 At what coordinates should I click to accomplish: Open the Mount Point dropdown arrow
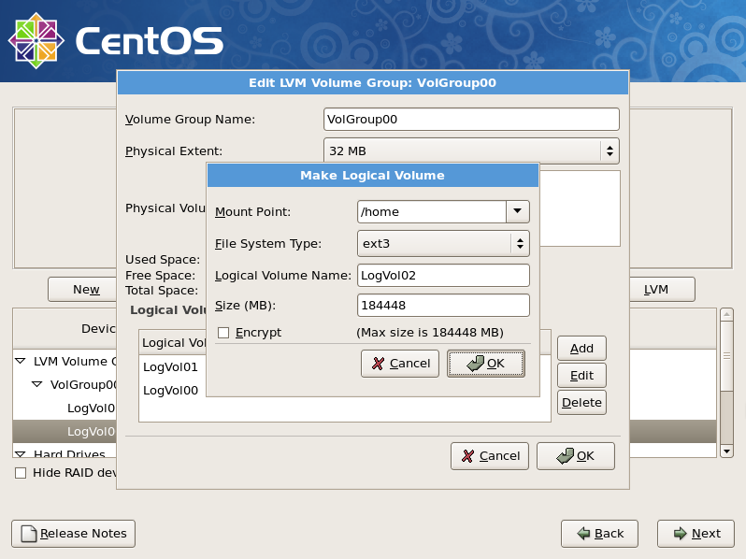(518, 211)
